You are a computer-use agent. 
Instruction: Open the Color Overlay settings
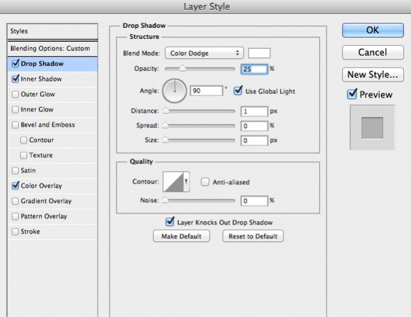41,186
